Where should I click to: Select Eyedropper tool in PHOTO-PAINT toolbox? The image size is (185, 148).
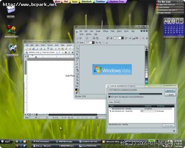click(x=77, y=61)
